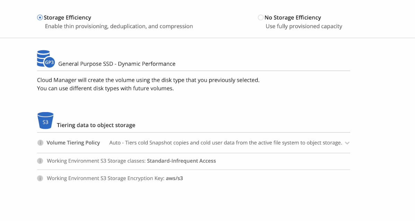The width and height of the screenshot is (415, 221).
Task: Select the Storage Efficiency radio button
Action: [x=40, y=18]
